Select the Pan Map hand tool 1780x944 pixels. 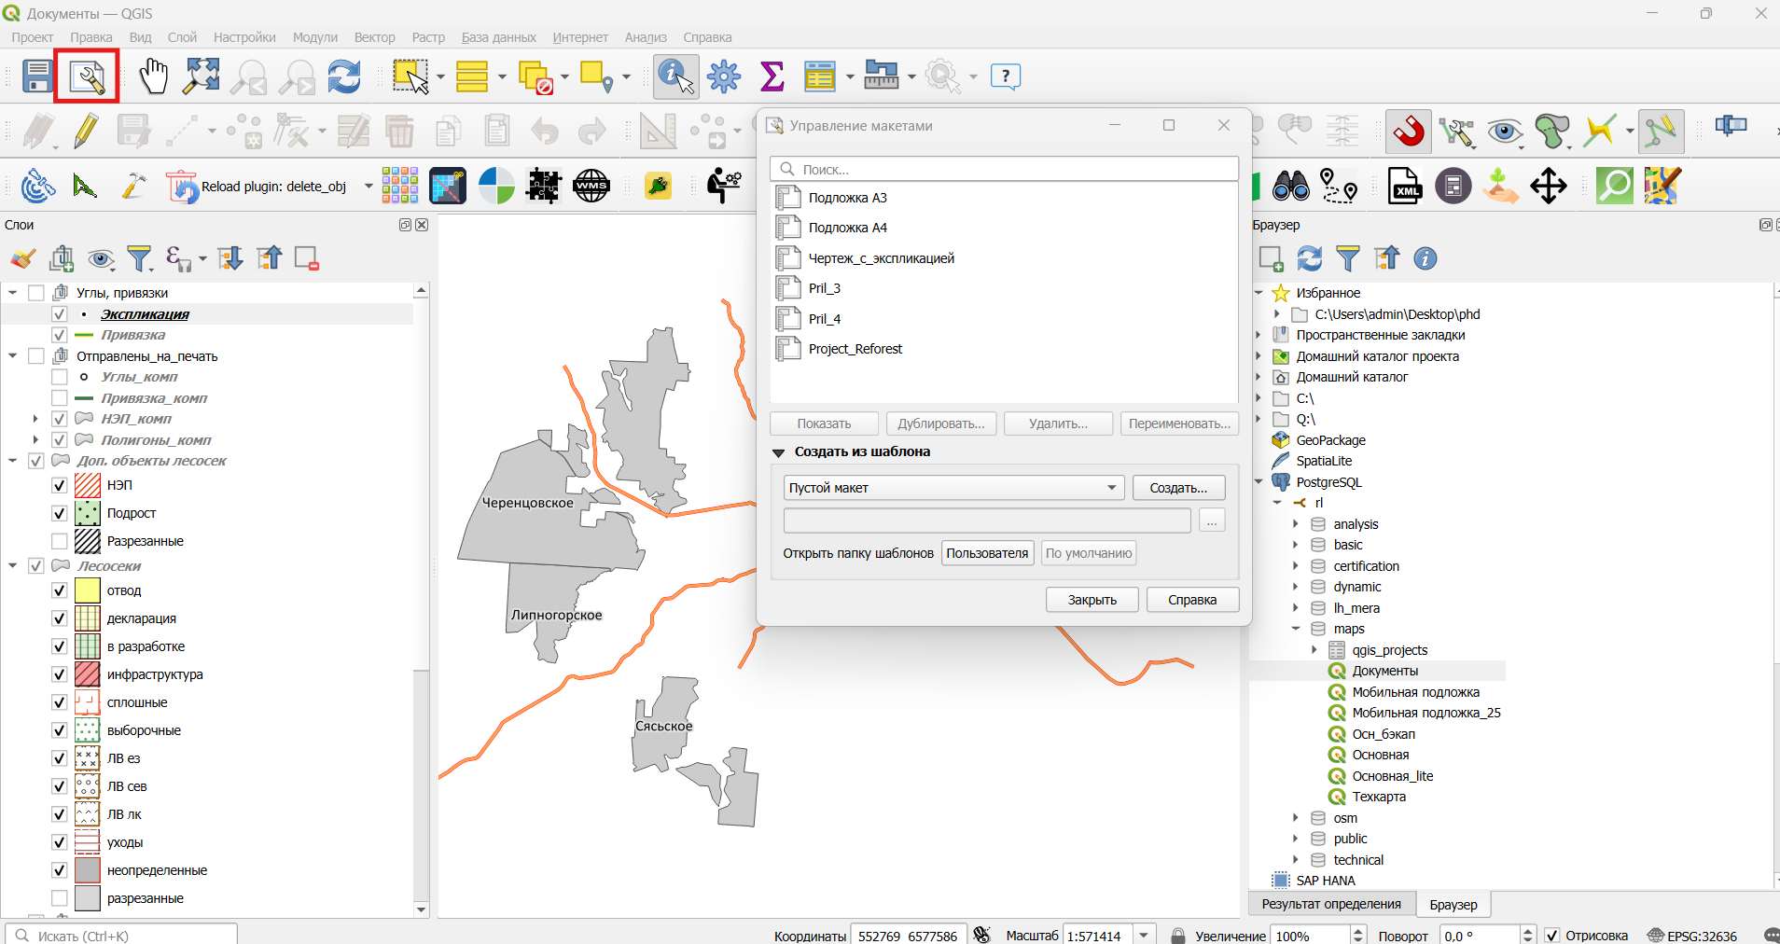153,76
